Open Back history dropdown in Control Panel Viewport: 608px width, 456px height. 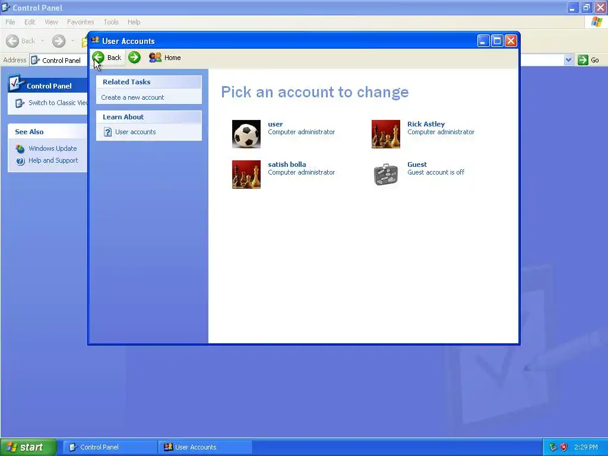coord(42,41)
